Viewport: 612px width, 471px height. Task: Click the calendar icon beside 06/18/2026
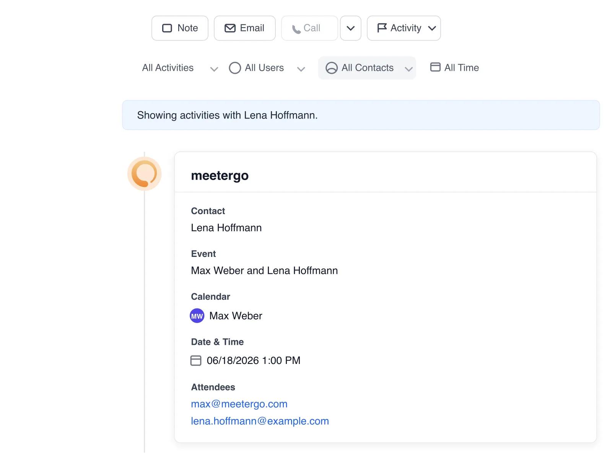pyautogui.click(x=196, y=361)
